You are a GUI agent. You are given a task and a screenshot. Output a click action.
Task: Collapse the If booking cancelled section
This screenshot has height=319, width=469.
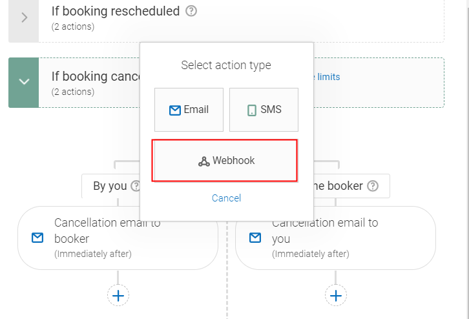coord(24,82)
